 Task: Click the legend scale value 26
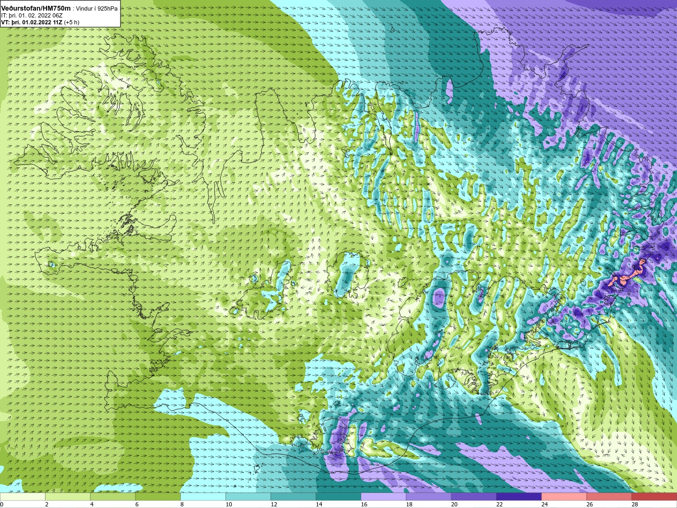pyautogui.click(x=590, y=504)
